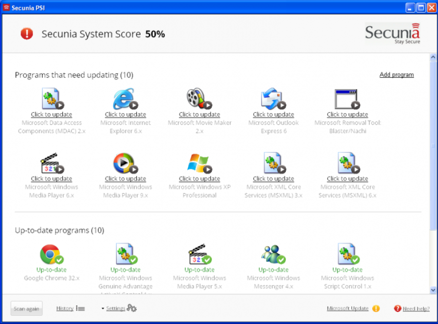438x324 pixels.
Task: Click the Windows Genuine Advantage icon
Action: pos(127,253)
